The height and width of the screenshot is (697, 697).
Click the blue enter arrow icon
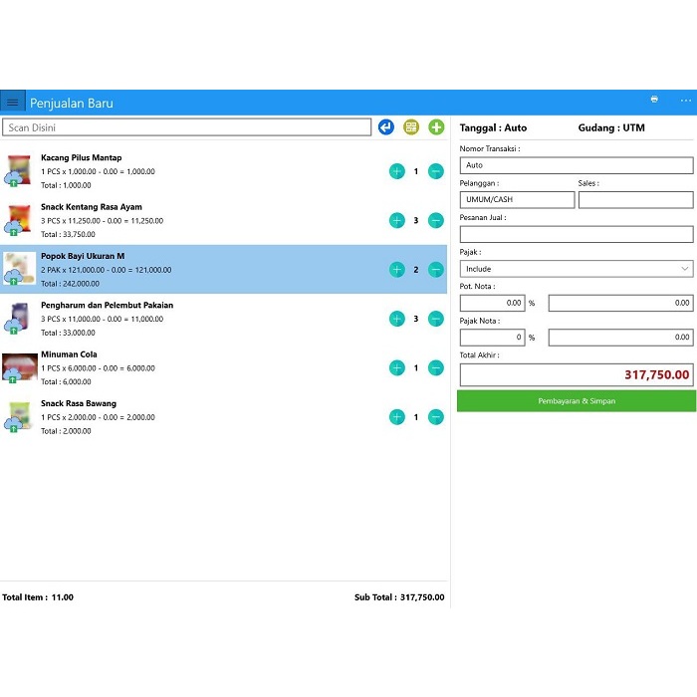tap(386, 127)
